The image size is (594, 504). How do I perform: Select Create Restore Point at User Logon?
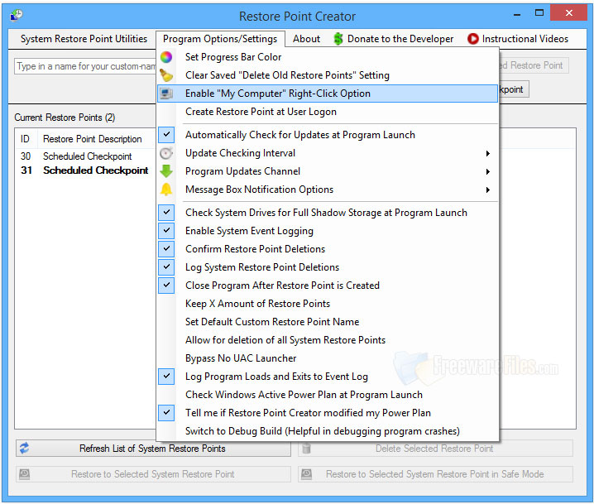point(328,112)
